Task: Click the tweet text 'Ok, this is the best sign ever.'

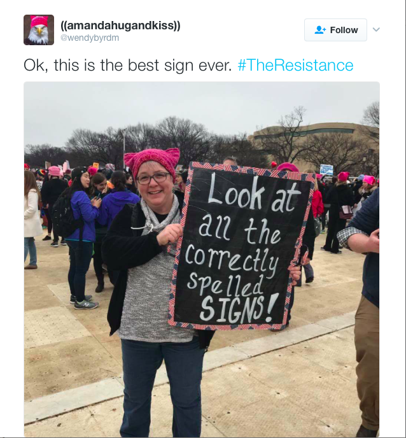Action: tap(128, 65)
